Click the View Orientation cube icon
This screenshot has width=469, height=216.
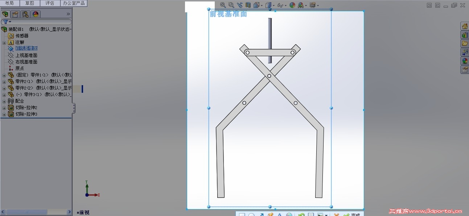pos(256,5)
